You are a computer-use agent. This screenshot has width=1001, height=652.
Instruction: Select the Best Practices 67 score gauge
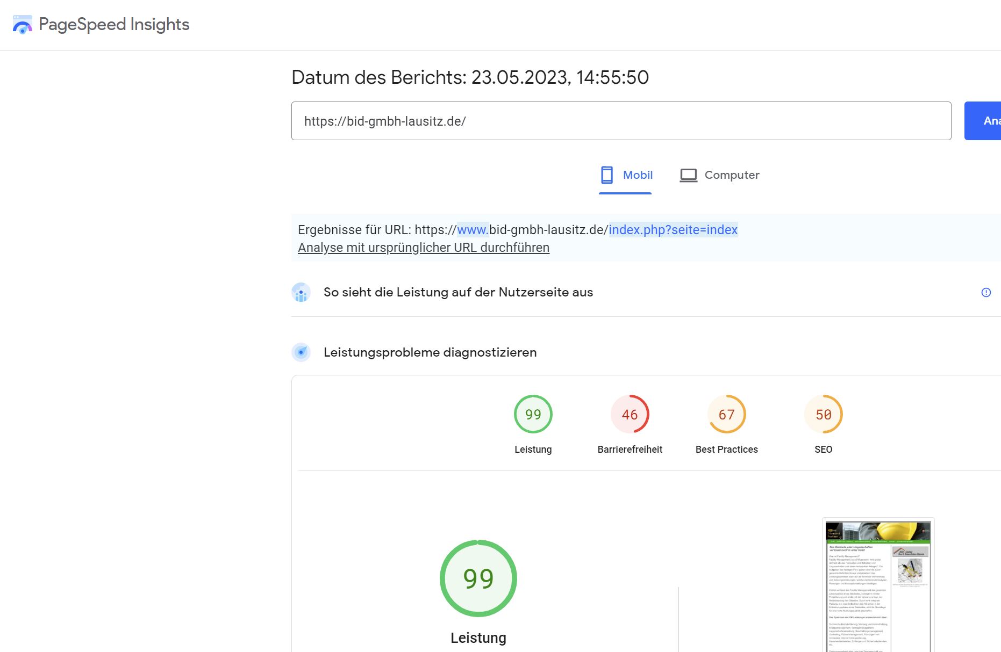click(727, 414)
